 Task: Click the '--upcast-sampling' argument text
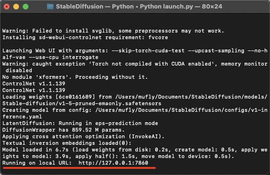(216, 51)
